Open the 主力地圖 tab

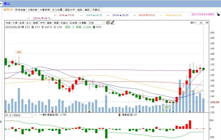[x=57, y=10]
